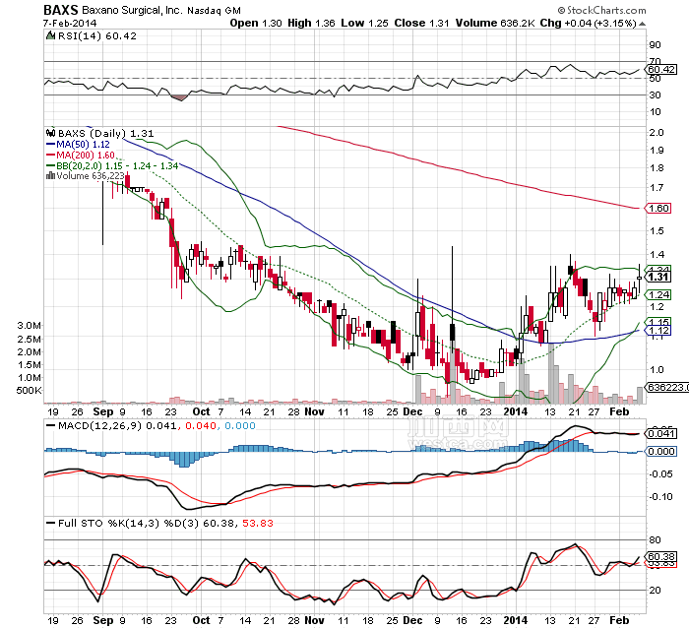
Task: Click the 2.0 price axis label
Action: (x=657, y=132)
